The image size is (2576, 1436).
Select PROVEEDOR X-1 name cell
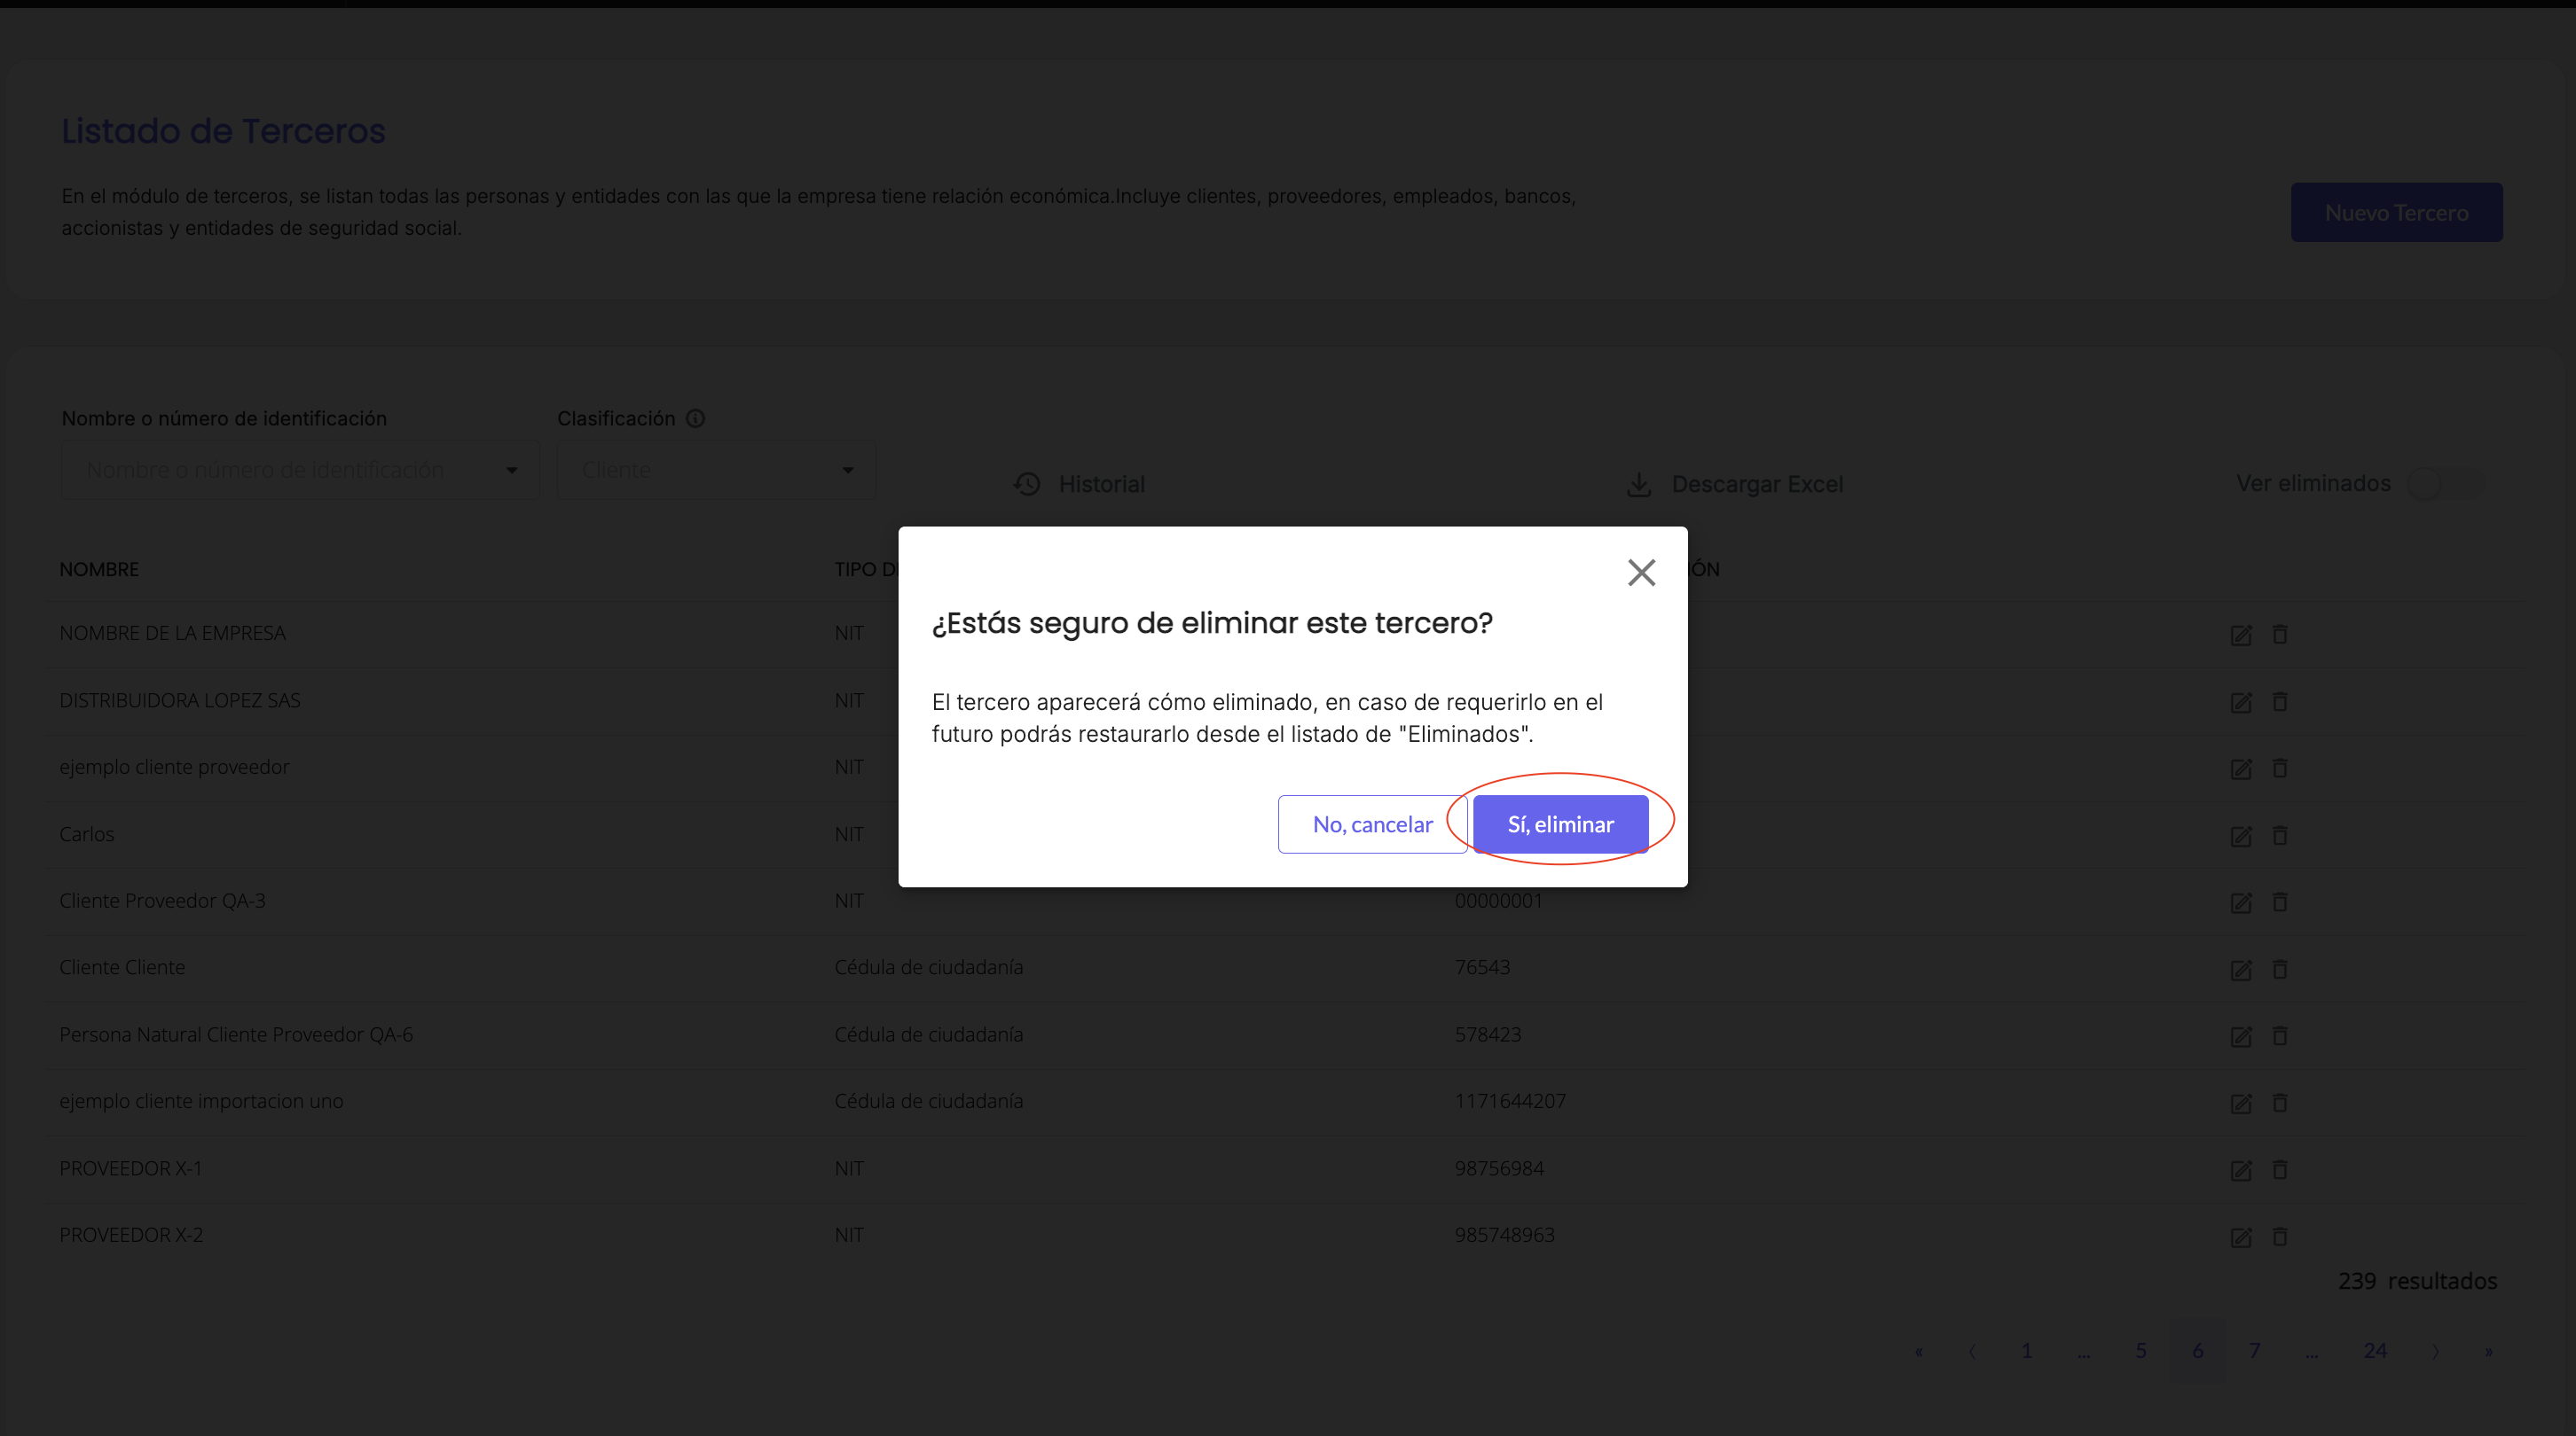[x=131, y=1168]
